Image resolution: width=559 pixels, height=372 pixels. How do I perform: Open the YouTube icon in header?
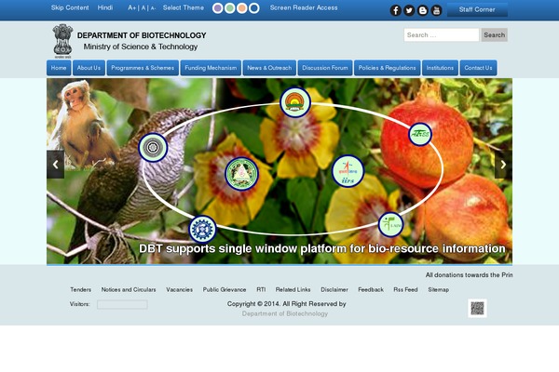click(436, 10)
